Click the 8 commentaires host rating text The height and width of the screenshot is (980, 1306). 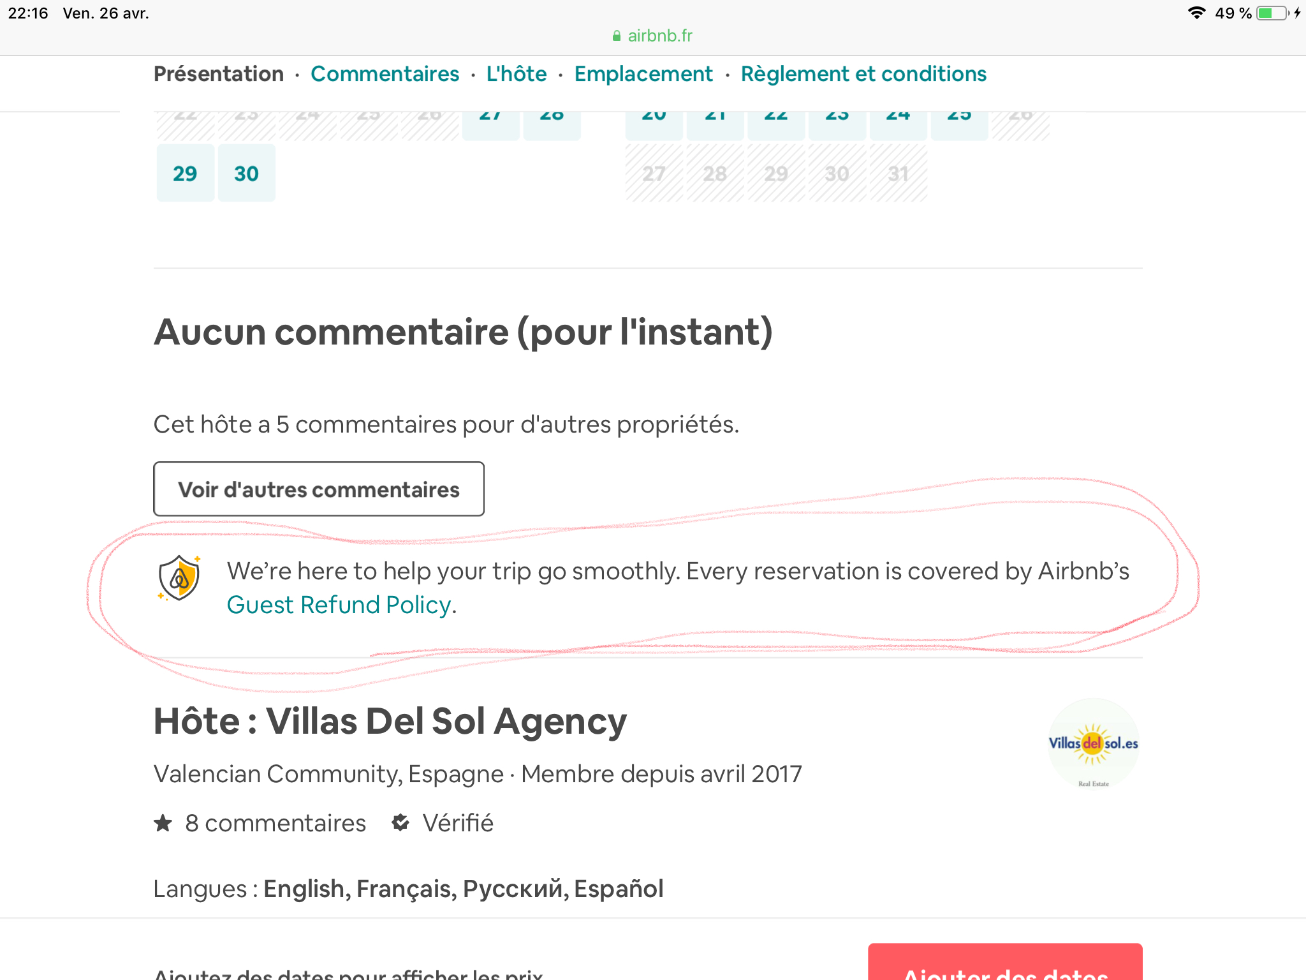275,823
